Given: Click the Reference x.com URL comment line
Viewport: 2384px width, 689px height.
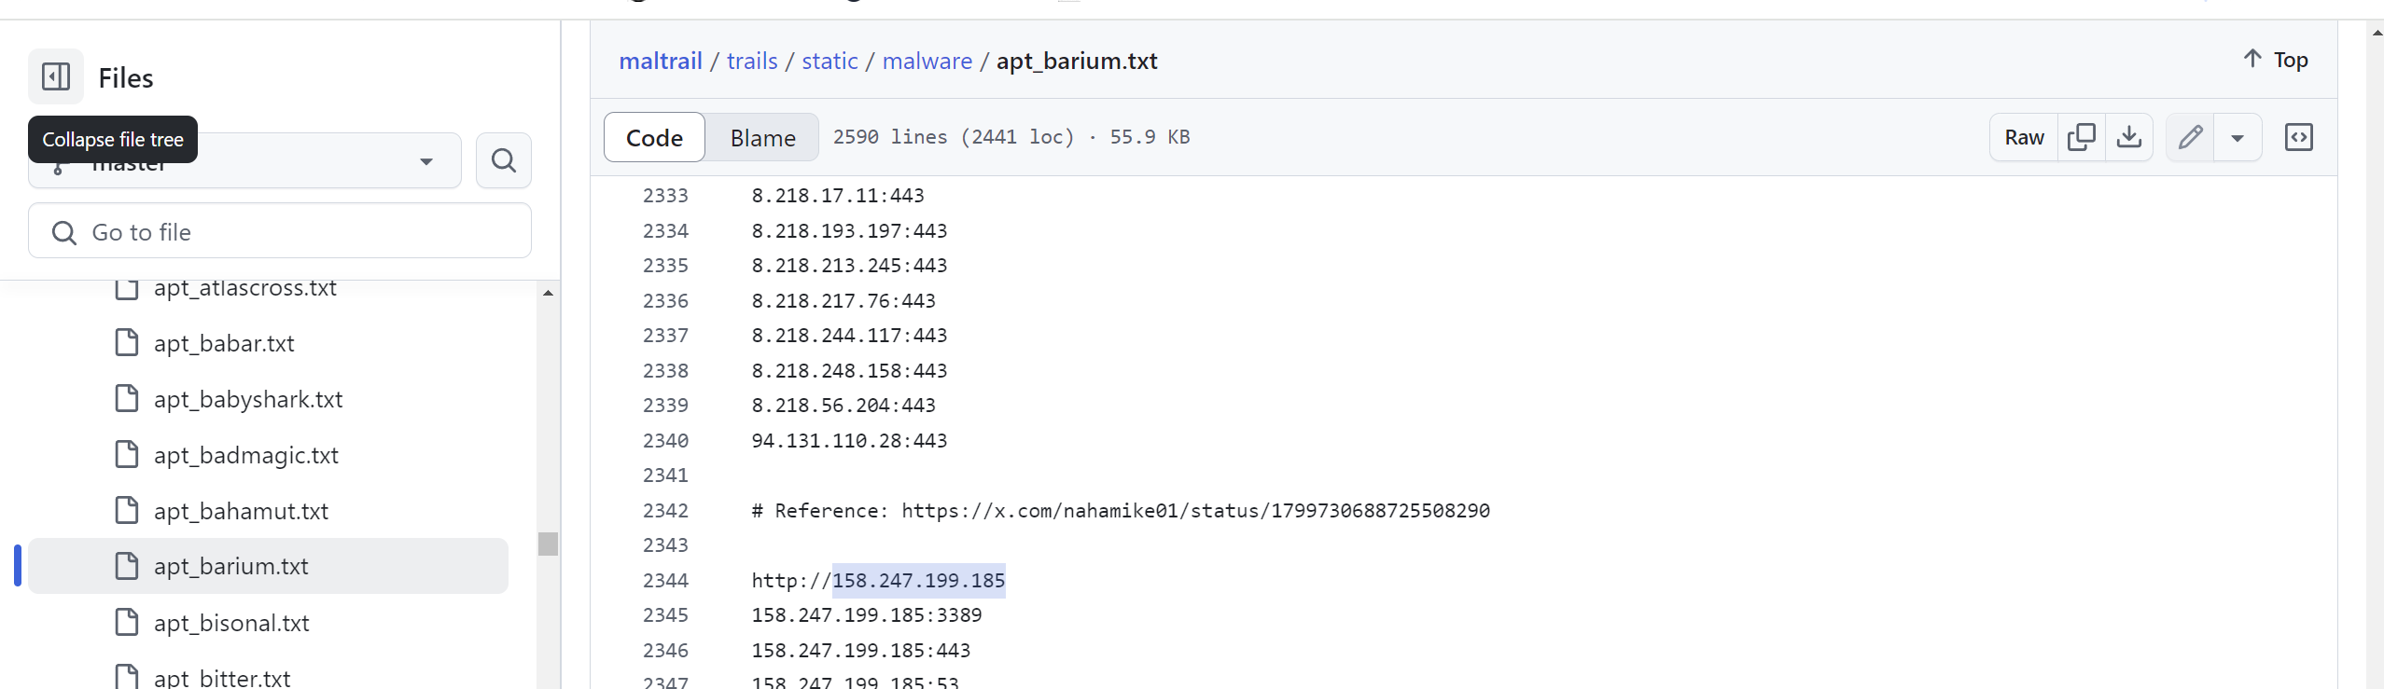Looking at the screenshot, I should point(1121,510).
